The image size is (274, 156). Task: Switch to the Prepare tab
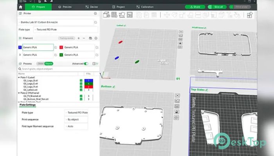[38, 7]
